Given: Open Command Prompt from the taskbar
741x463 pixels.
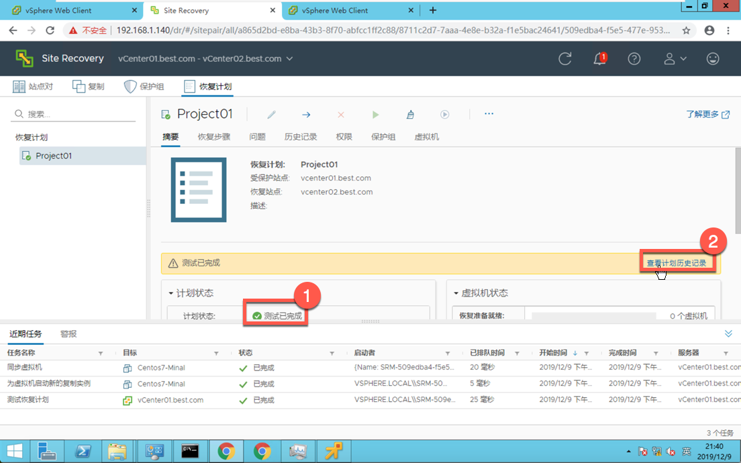Looking at the screenshot, I should click(x=190, y=451).
